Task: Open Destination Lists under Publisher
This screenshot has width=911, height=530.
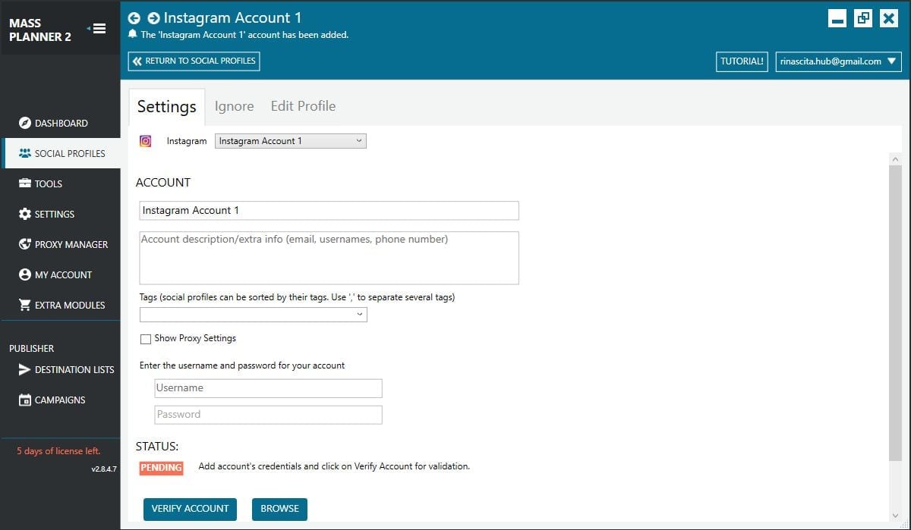Action: (x=61, y=369)
